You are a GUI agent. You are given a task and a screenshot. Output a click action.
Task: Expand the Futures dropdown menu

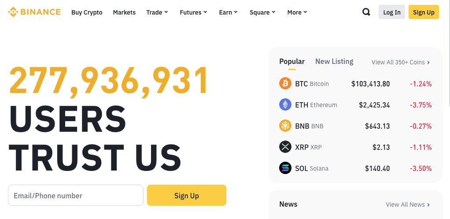coord(193,12)
